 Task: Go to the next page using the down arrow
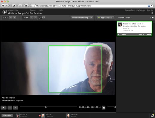pos(14,18)
